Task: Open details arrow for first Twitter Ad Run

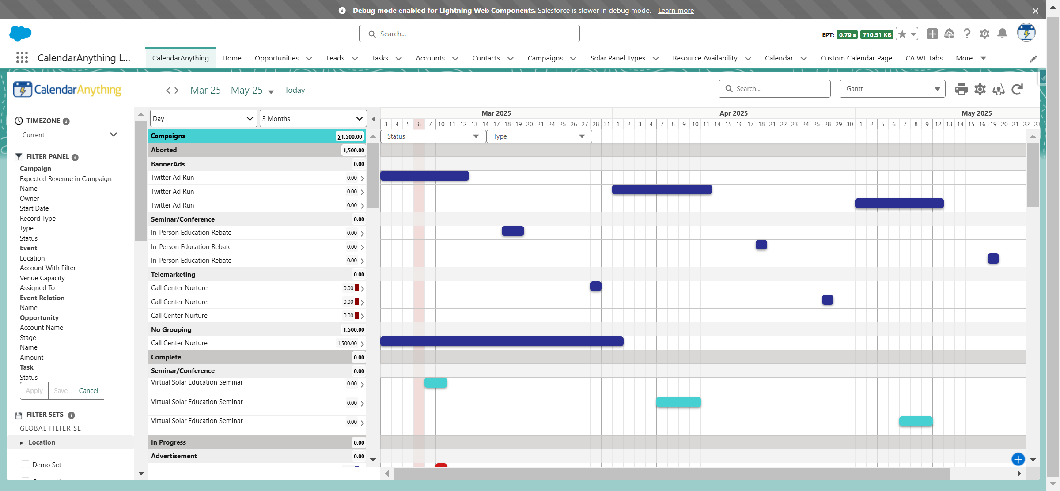Action: [x=362, y=178]
